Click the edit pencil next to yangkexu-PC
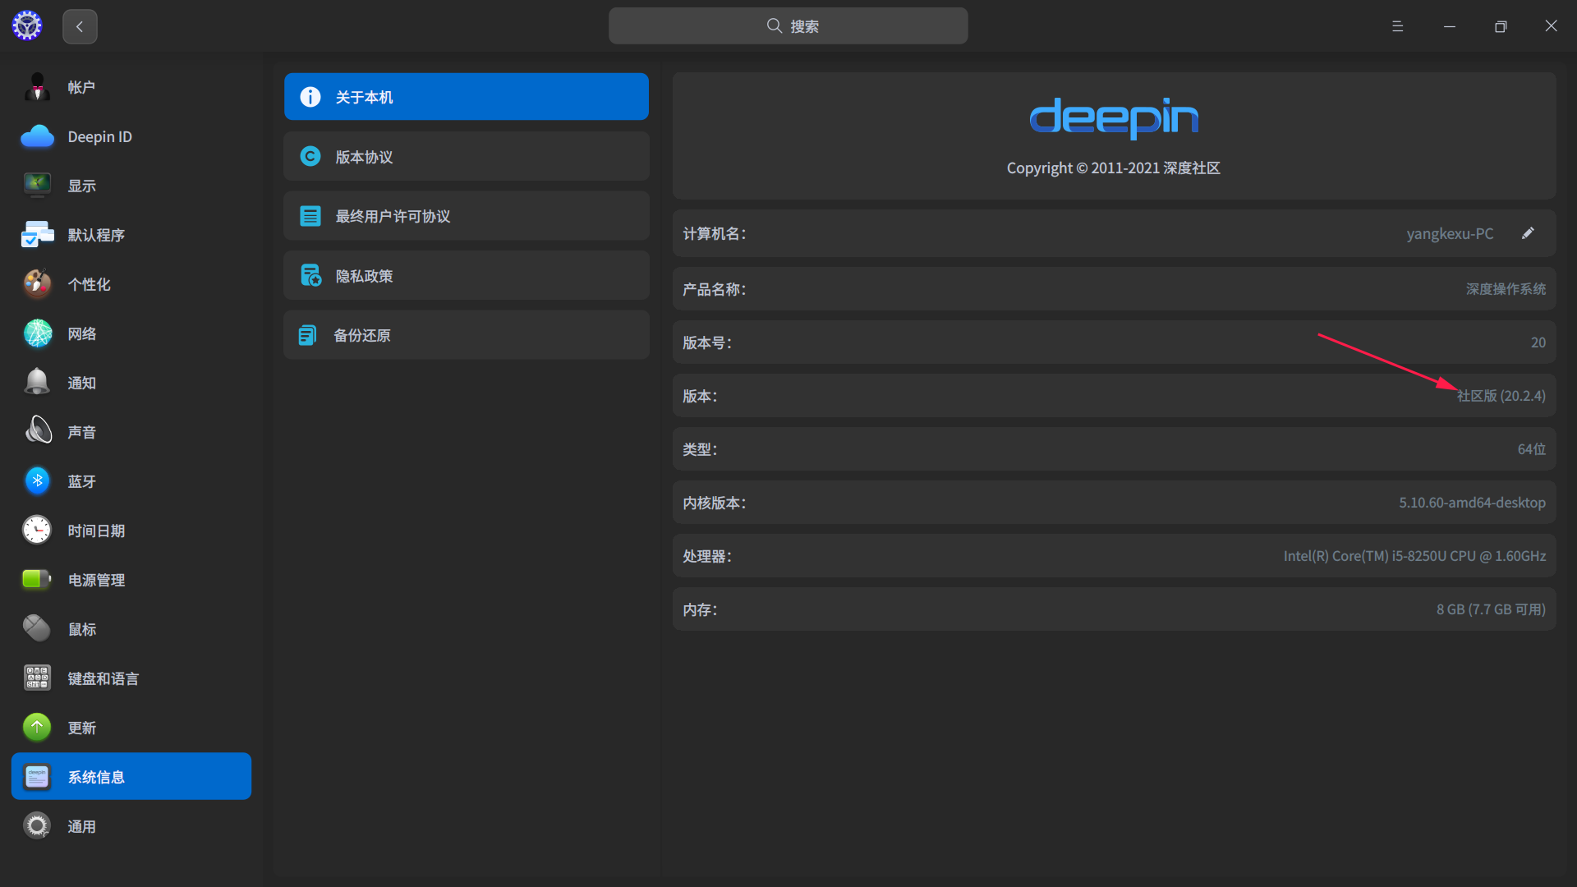 (x=1528, y=233)
